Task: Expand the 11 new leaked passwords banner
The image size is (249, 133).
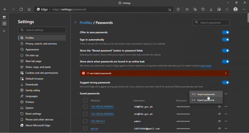Action: [x=155, y=73]
